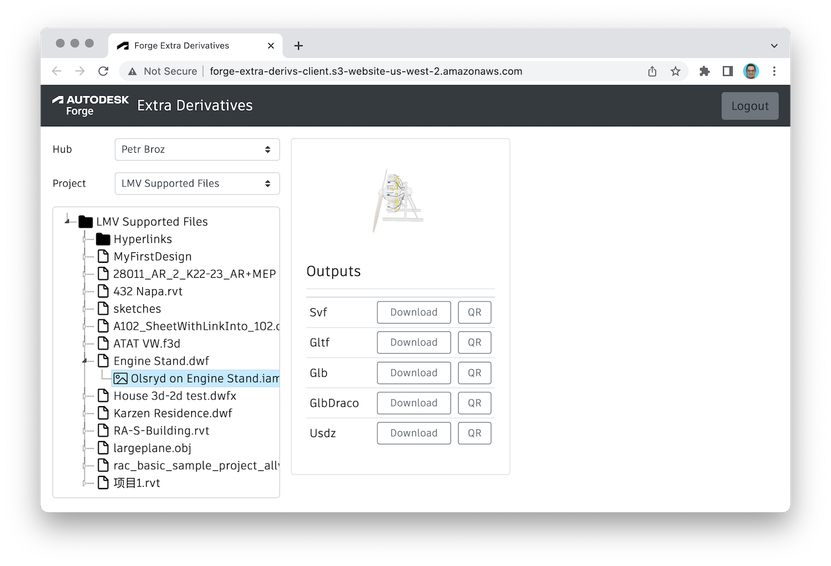831x566 pixels.
Task: Open the Chrome three-dot menu
Action: click(774, 71)
